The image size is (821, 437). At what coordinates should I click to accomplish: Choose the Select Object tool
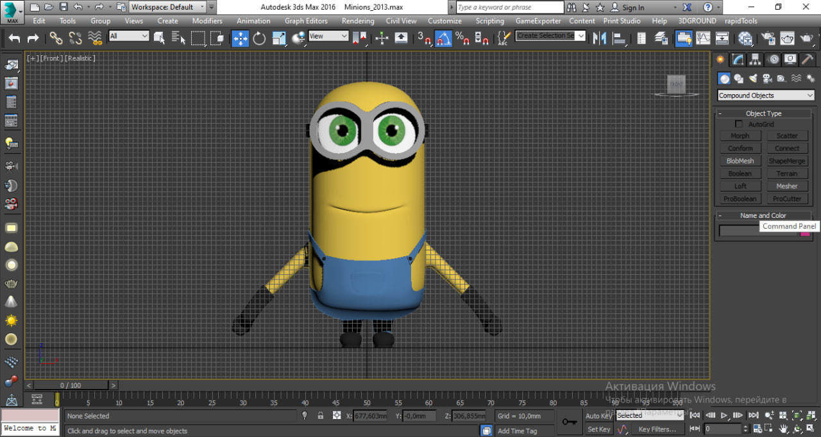[x=159, y=38]
